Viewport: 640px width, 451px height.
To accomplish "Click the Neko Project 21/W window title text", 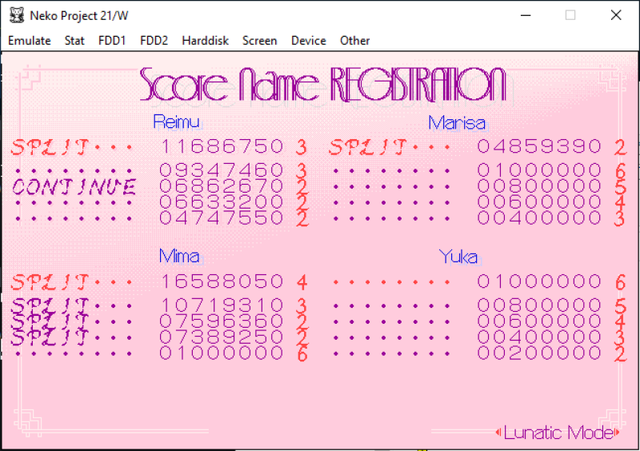I will click(78, 15).
